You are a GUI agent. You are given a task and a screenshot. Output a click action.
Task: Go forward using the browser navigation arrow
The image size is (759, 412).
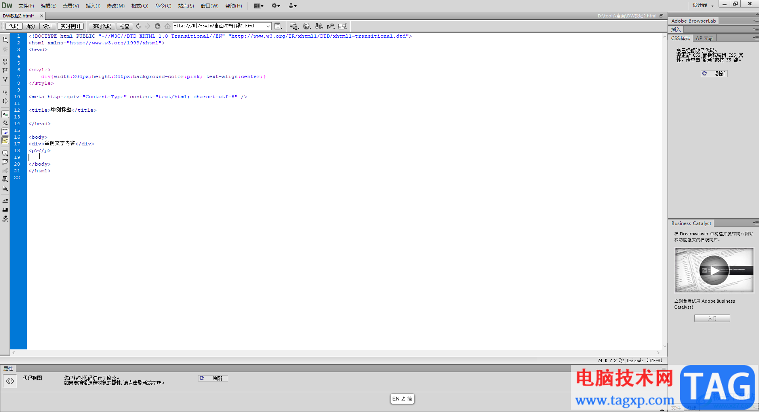[147, 26]
